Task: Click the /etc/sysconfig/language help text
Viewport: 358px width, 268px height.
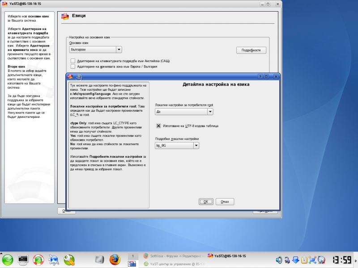Action: point(91,94)
